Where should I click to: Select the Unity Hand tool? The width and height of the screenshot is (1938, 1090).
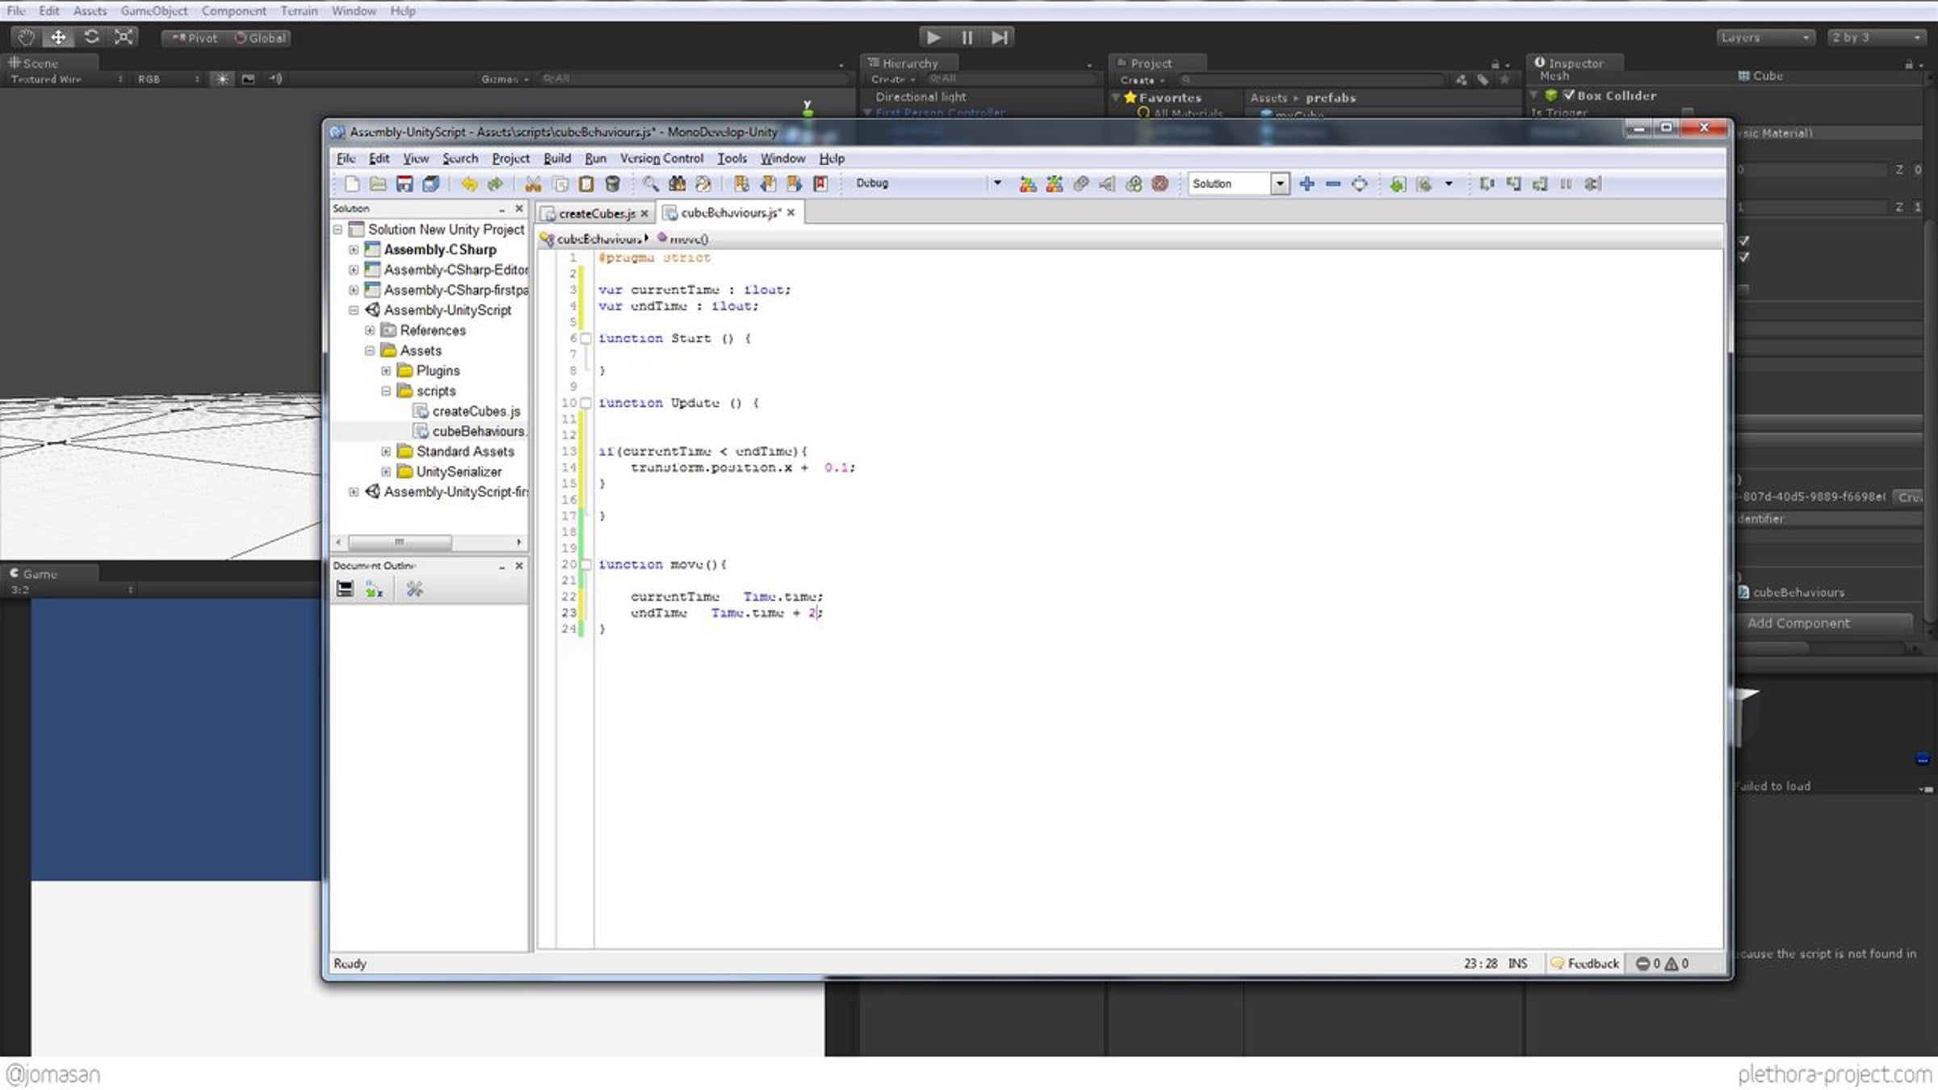[26, 37]
